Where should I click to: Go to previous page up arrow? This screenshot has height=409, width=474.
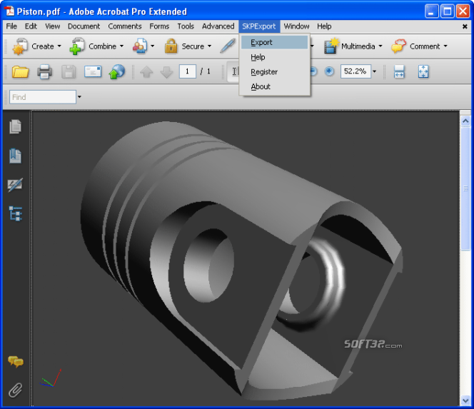click(x=146, y=72)
